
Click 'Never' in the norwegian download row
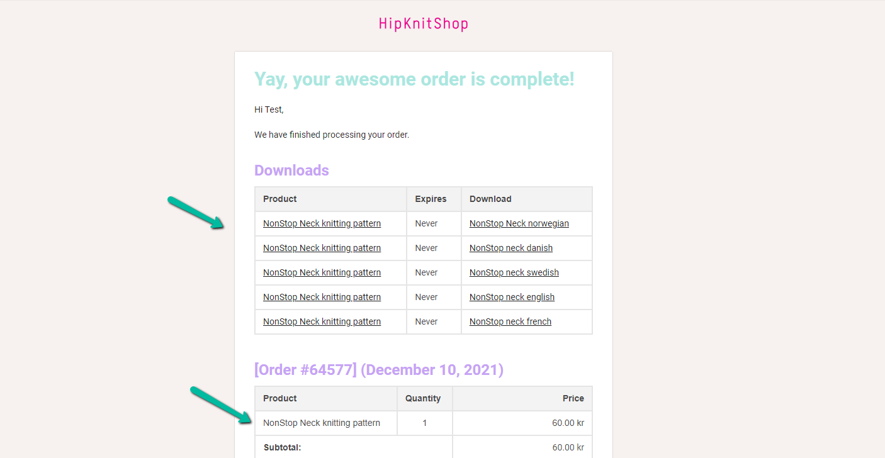426,223
